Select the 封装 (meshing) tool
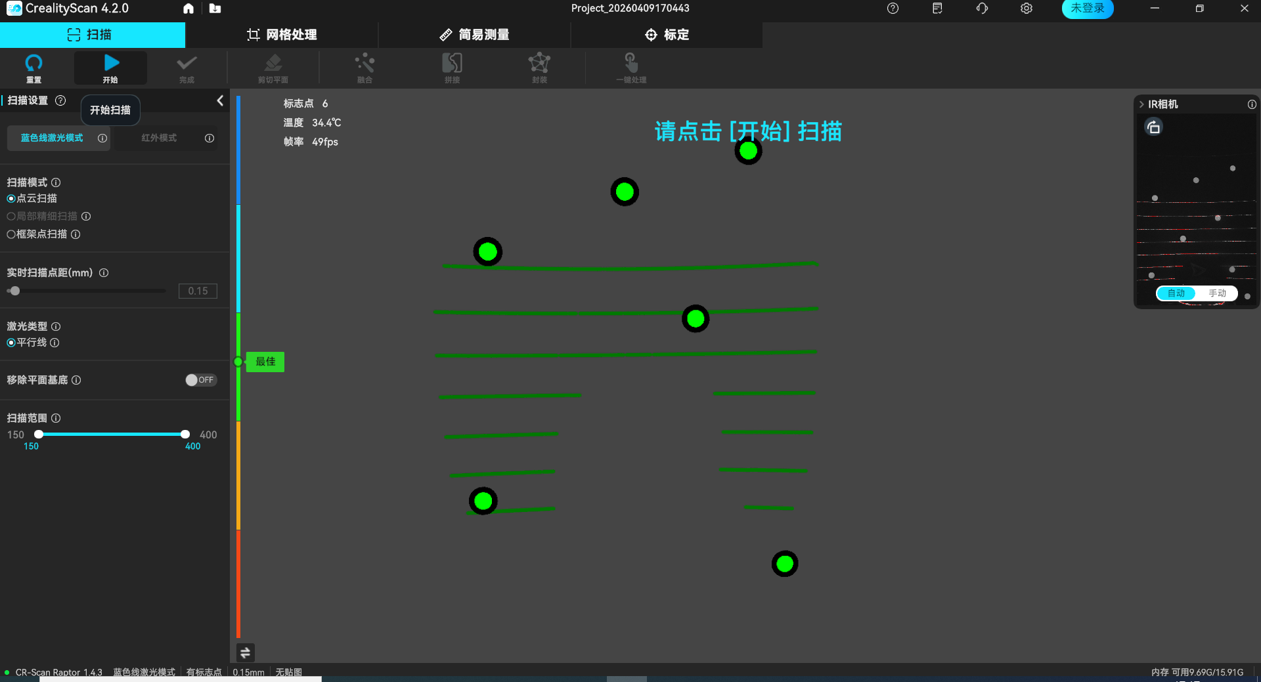1261x682 pixels. [x=539, y=68]
